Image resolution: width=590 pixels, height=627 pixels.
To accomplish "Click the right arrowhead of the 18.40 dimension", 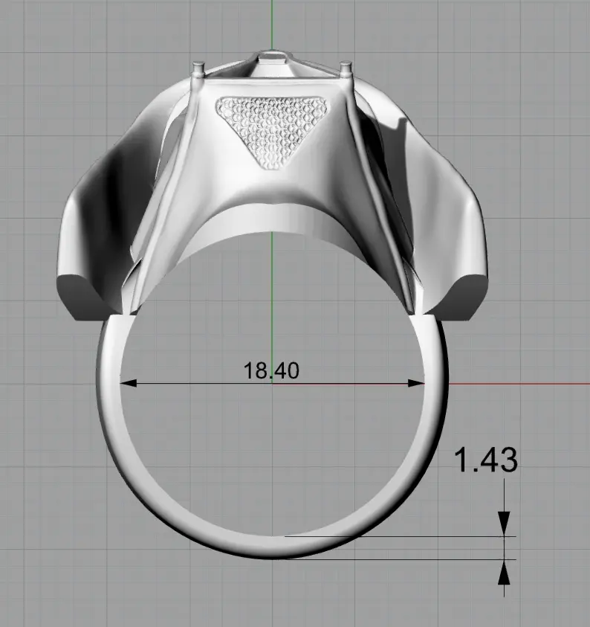I will [x=417, y=384].
